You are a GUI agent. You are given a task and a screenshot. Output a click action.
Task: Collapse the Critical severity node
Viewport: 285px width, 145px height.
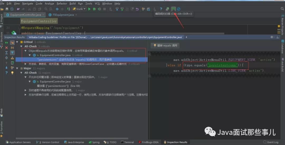(x=17, y=42)
